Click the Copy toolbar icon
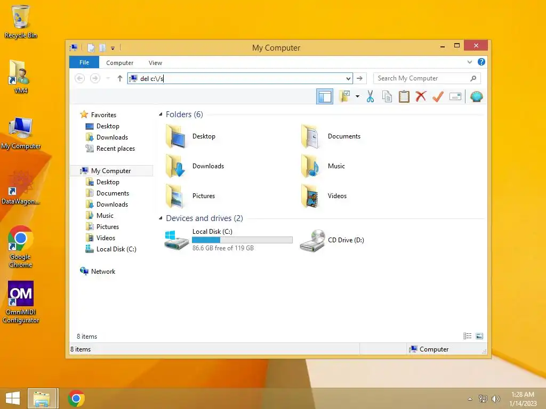 [387, 97]
